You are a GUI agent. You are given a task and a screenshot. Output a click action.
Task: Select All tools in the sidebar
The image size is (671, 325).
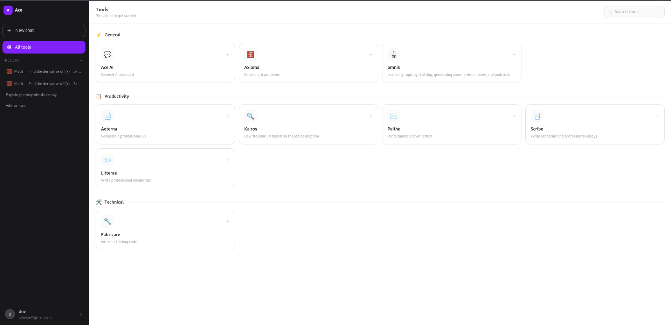pyautogui.click(x=44, y=47)
